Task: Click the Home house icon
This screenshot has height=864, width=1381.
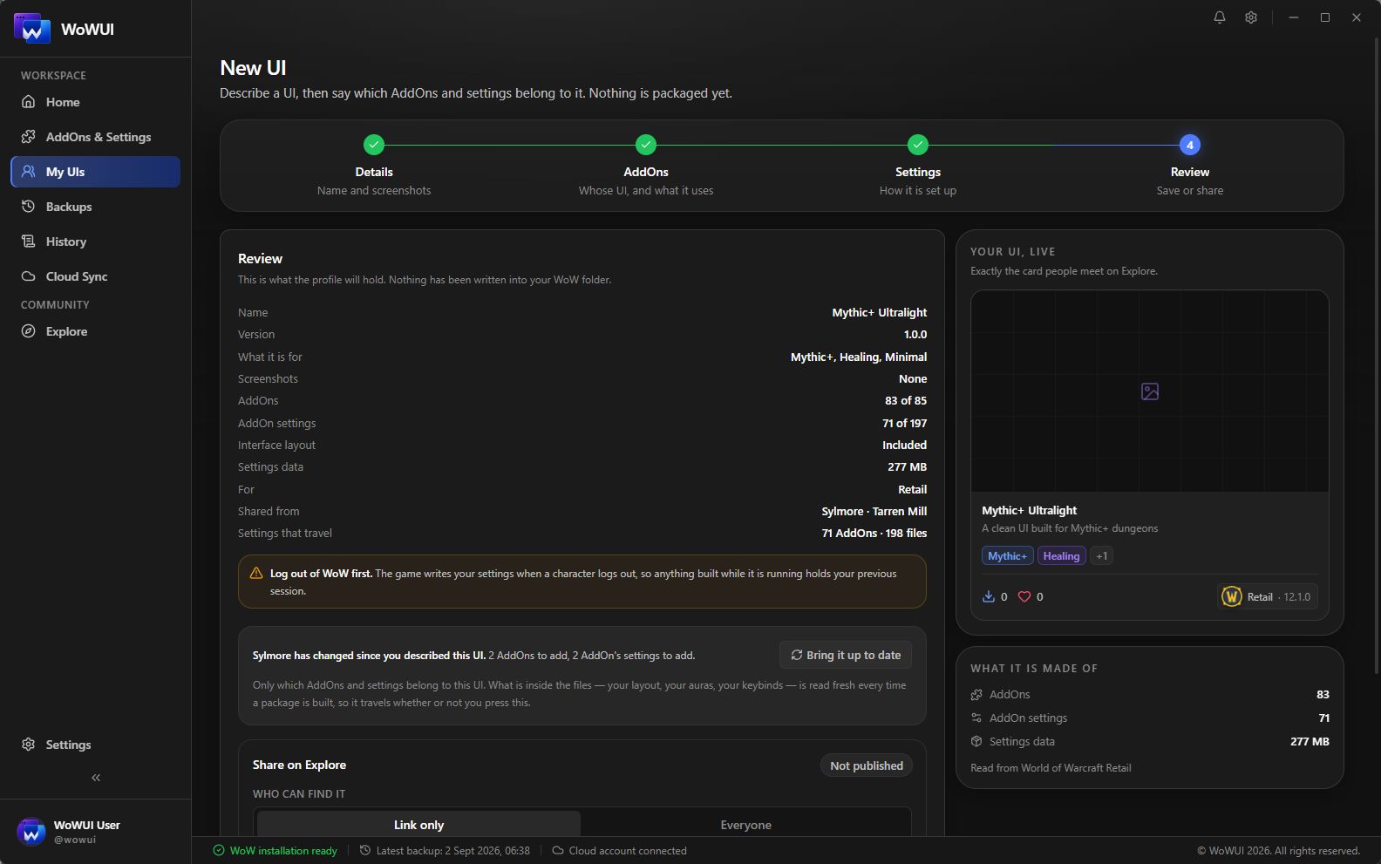Action: coord(29,102)
